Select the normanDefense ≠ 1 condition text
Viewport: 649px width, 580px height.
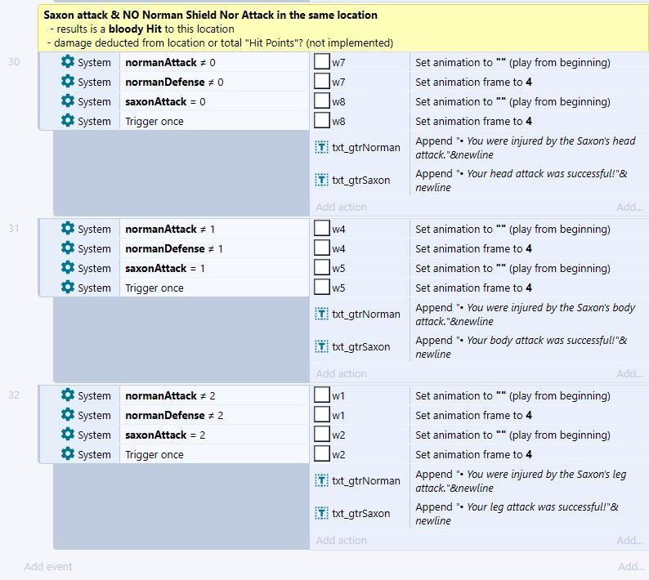tap(174, 248)
